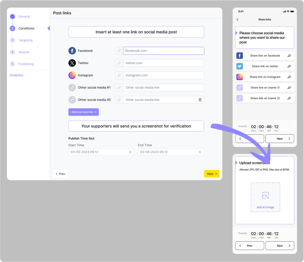
Task: Click the add an image upload area
Action: (x=265, y=197)
